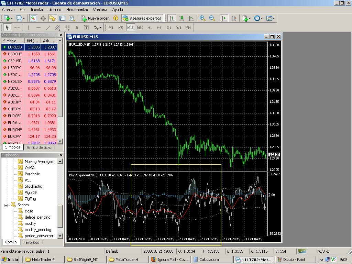Screen dimensions: 352x264
Task: Open the Herramientas menu
Action: (x=77, y=10)
